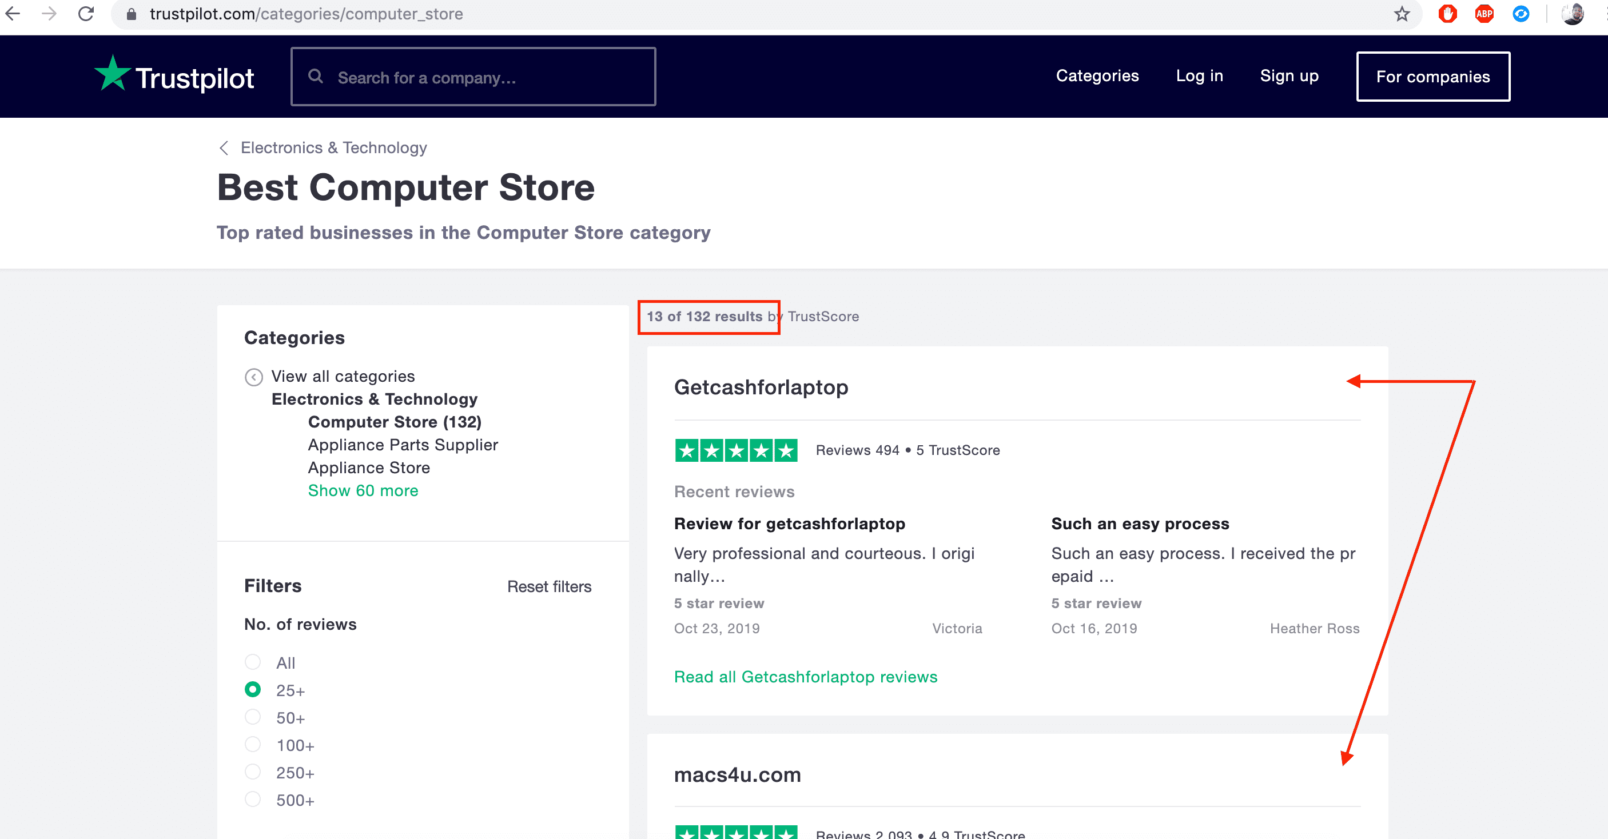Select the 250+ reviews filter

253,771
